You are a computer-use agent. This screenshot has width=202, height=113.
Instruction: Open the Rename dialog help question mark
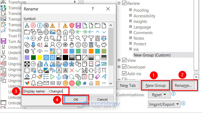pos(93,9)
